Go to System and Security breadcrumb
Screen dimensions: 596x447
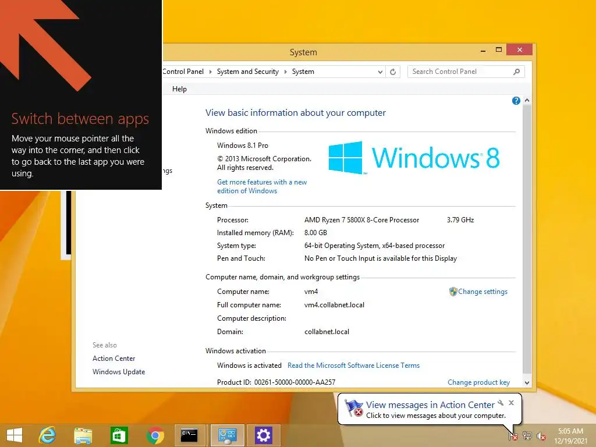point(248,72)
